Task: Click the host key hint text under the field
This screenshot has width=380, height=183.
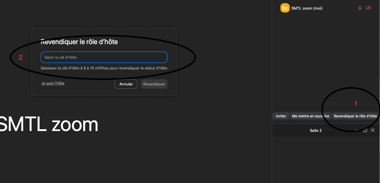Action: pyautogui.click(x=104, y=68)
